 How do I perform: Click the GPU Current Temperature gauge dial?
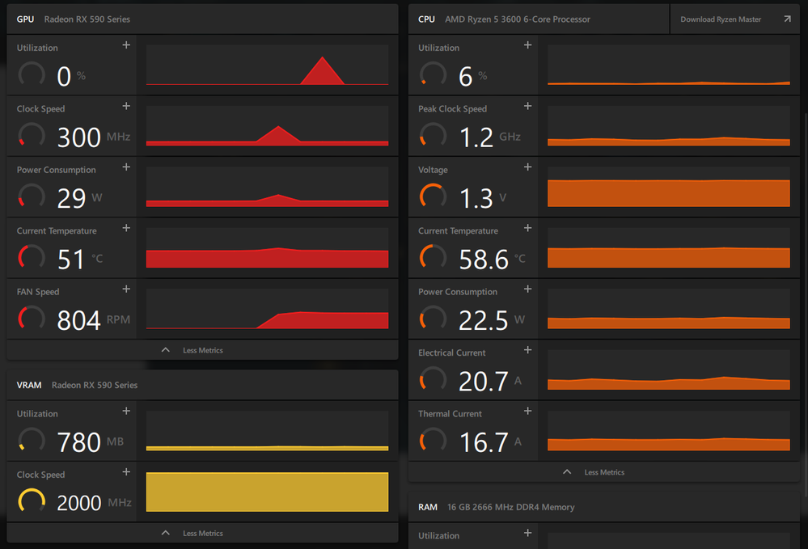(x=32, y=257)
